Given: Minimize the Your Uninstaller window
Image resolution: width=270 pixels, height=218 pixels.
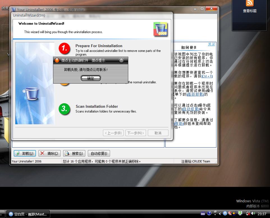Looking at the screenshot, I should [195, 9].
